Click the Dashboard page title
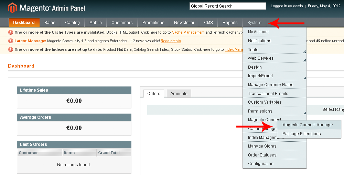 click(21, 66)
